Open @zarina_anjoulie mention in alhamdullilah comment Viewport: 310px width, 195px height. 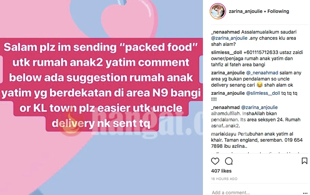pyautogui.click(x=259, y=107)
